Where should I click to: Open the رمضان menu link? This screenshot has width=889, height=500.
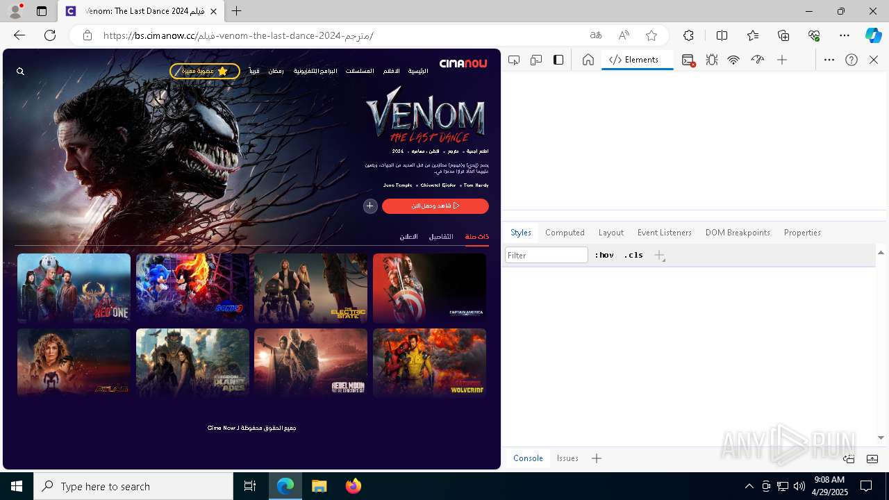(276, 71)
